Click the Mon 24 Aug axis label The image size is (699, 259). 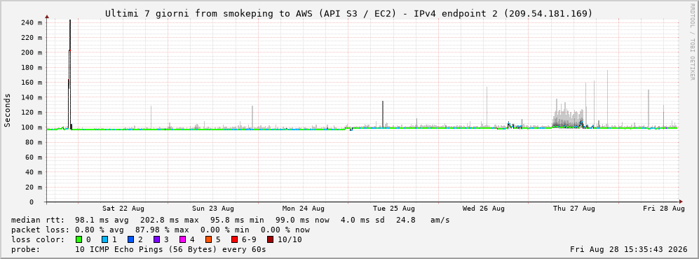click(x=303, y=209)
